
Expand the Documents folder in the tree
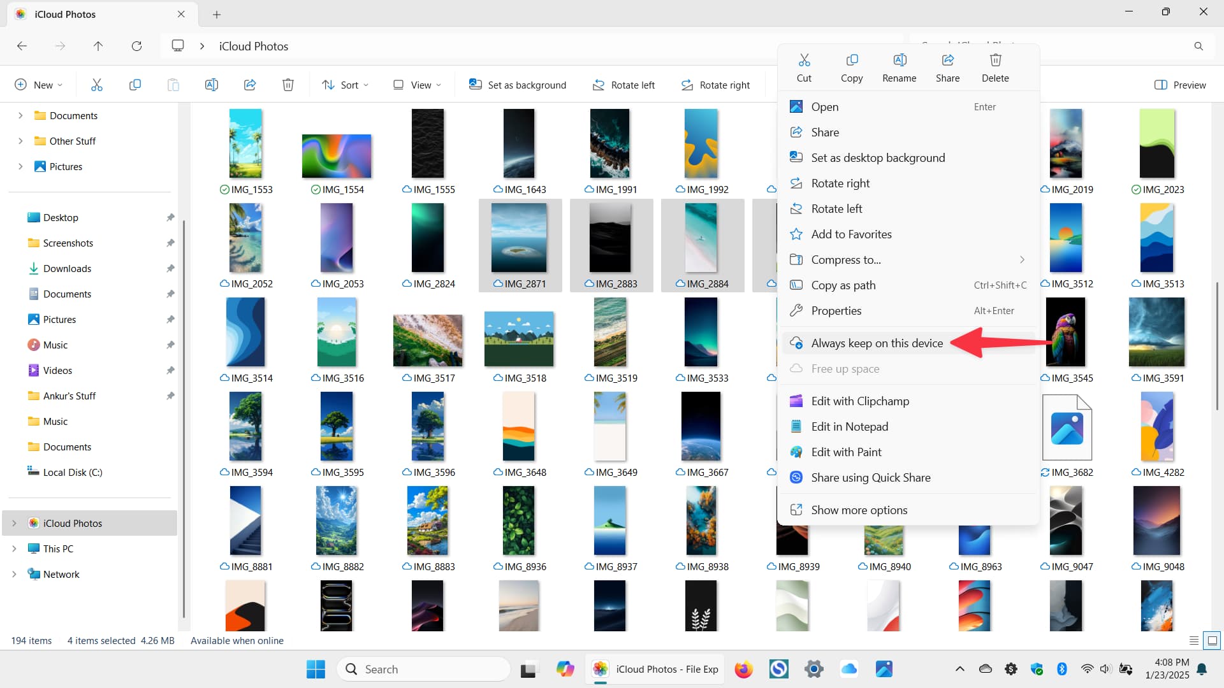point(20,115)
